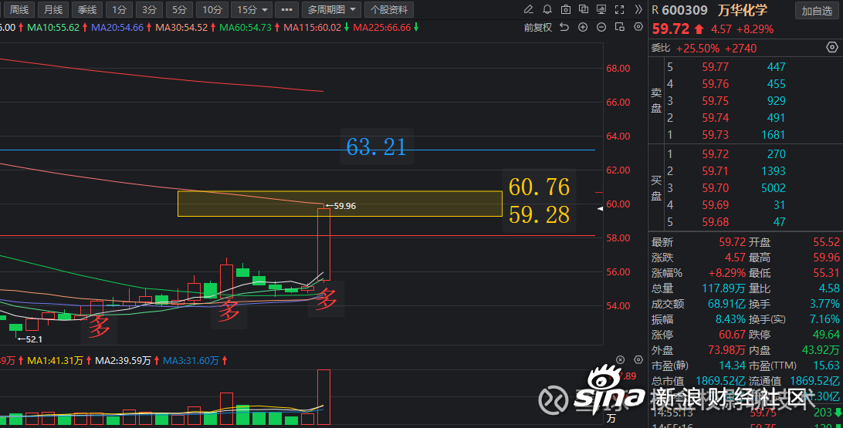Screen dimensions: 843x428
Task: Open order book settings hexagon beside 委比
Action: pos(831,48)
